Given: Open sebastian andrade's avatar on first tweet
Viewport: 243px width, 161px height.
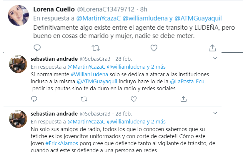Looking at the screenshot, I should coord(18,64).
